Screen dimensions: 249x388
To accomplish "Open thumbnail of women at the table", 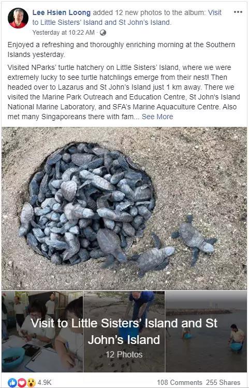I will [42, 332].
